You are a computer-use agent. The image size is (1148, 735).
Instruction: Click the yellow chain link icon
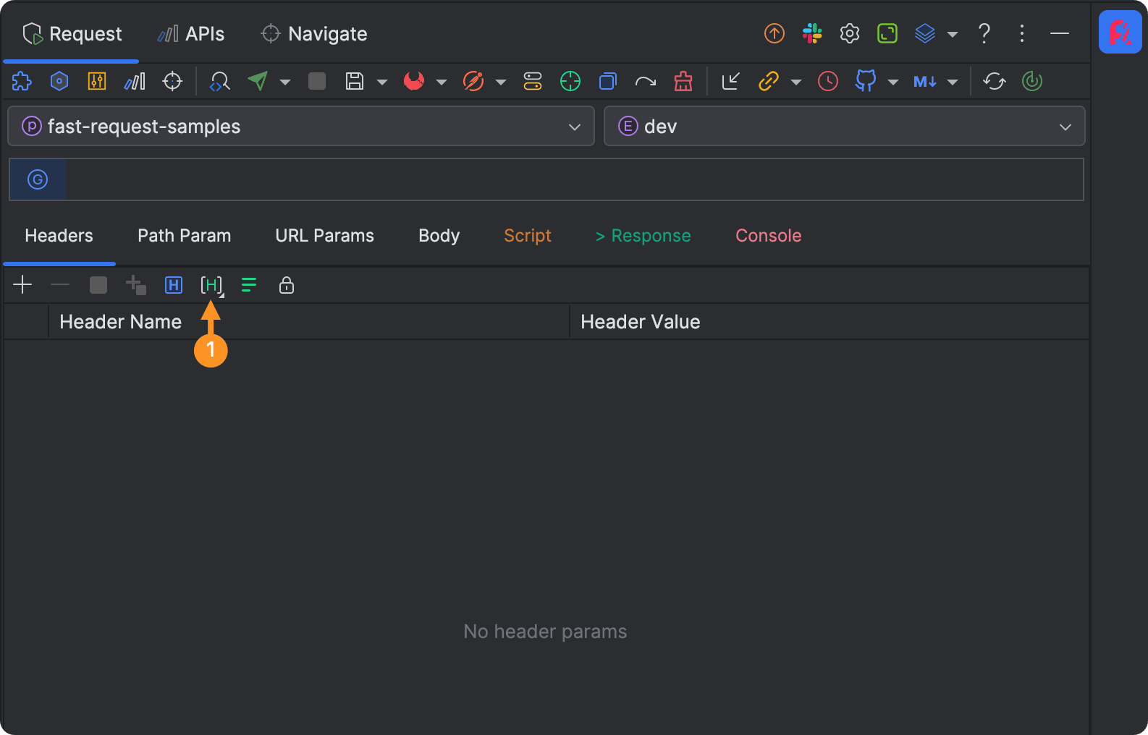(x=768, y=81)
